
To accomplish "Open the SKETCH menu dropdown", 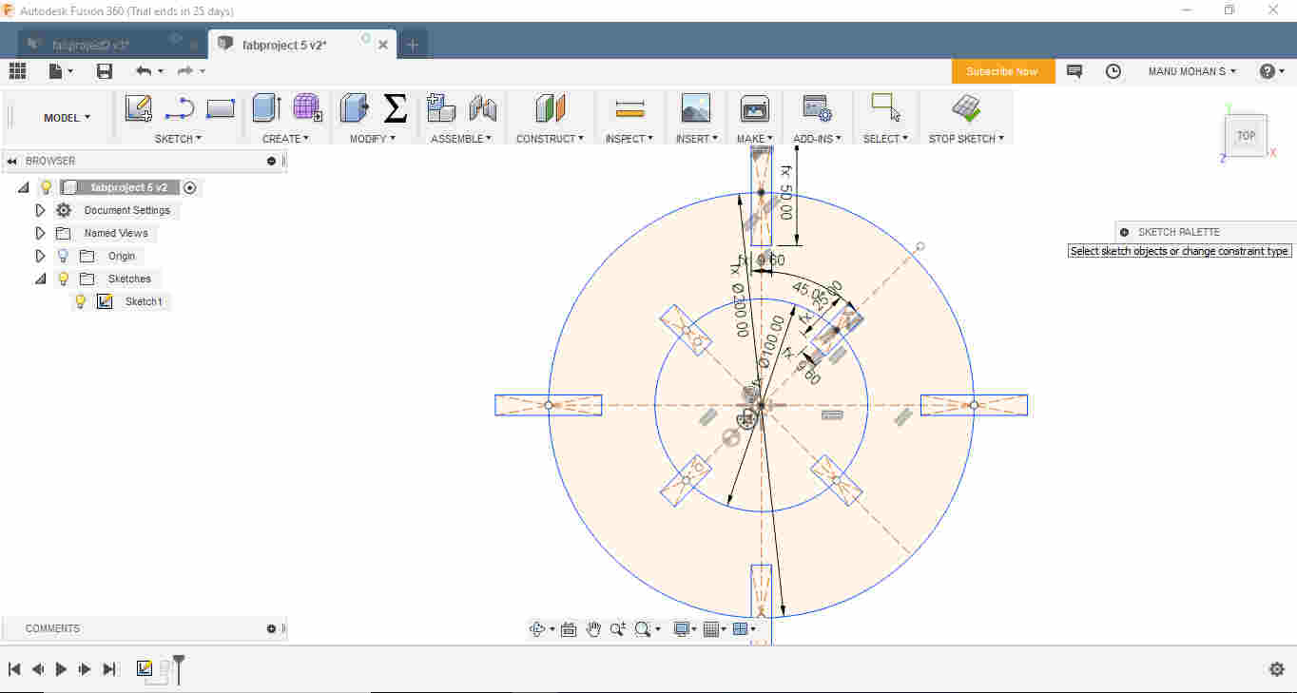I will pyautogui.click(x=179, y=139).
